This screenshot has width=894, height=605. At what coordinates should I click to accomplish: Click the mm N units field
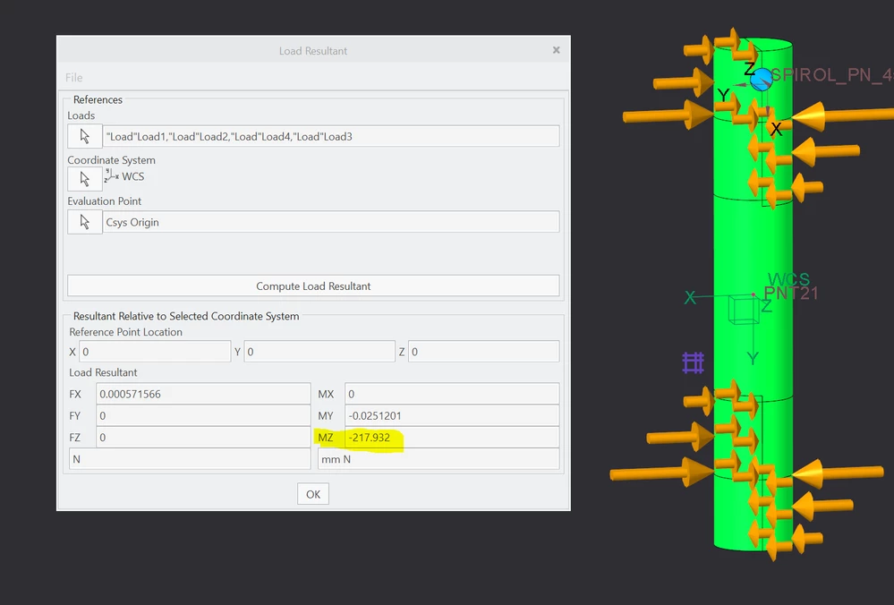(x=438, y=459)
